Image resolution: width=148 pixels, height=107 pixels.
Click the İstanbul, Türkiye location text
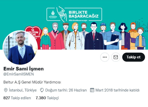[x=23, y=90]
